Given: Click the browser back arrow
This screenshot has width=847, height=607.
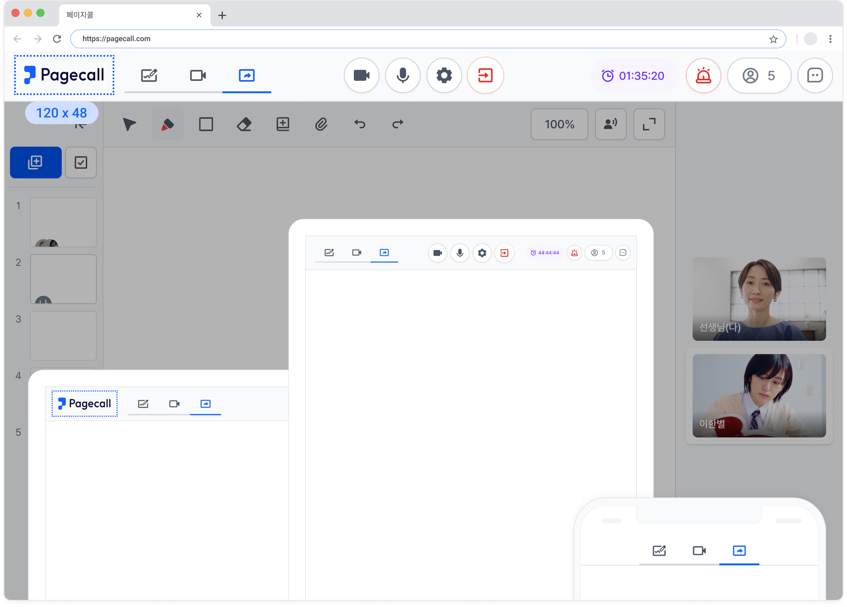Looking at the screenshot, I should click(x=18, y=39).
